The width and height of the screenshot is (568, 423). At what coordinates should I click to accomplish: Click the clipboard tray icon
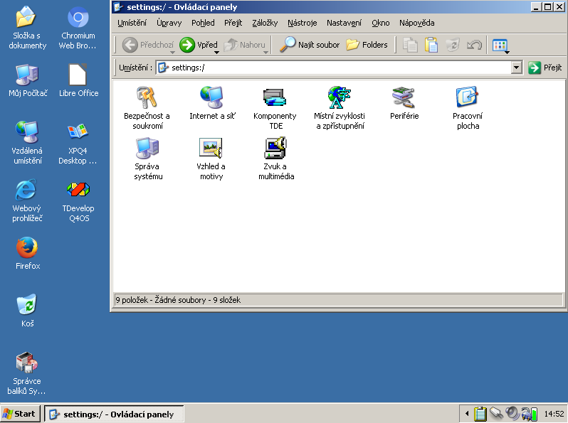(x=480, y=414)
